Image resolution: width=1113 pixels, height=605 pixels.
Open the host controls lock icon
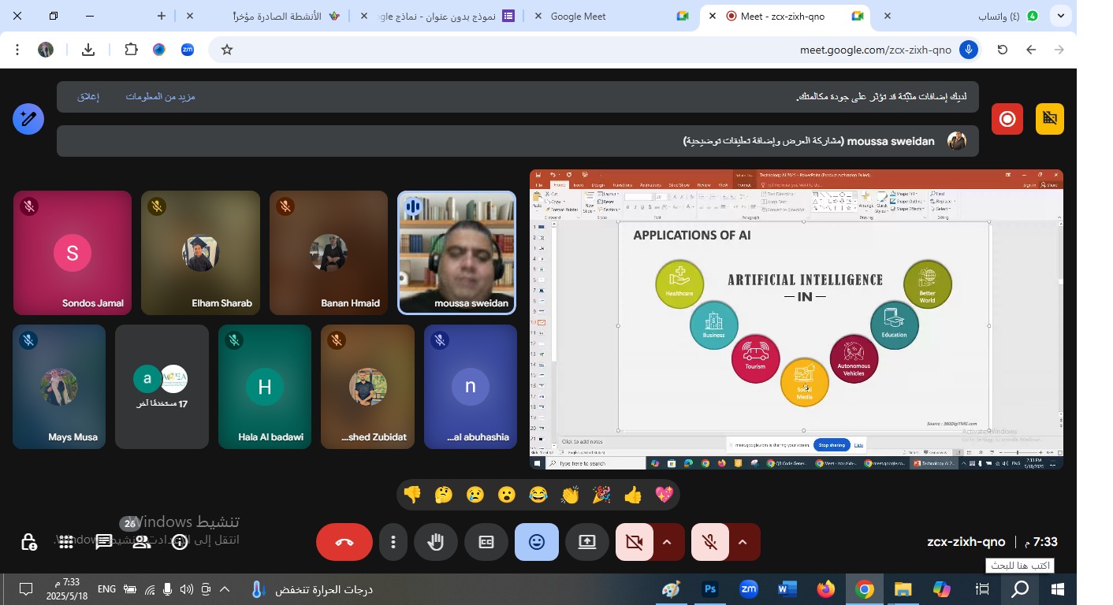pos(28,542)
